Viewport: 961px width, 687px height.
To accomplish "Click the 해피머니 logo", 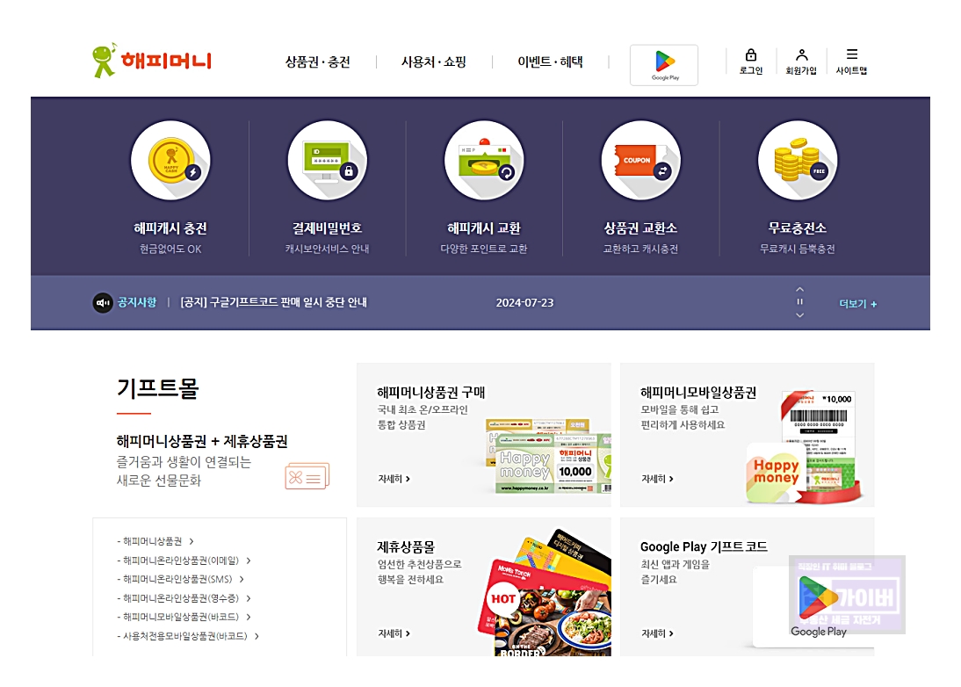I will pos(151,60).
